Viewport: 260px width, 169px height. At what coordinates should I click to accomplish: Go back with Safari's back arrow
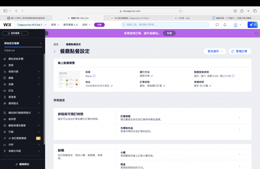tap(16, 11)
